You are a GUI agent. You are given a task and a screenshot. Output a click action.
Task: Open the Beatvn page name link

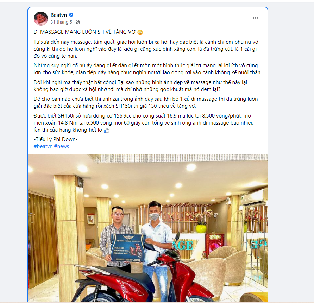pyautogui.click(x=59, y=15)
